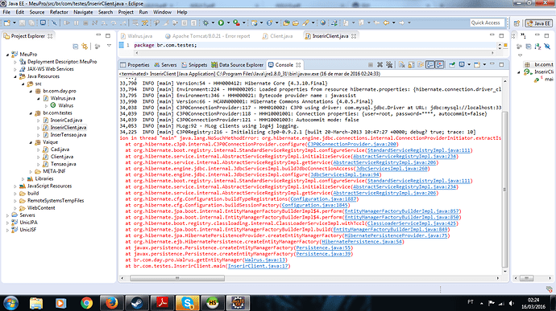Click the Search pencil icon in toolbar
The height and width of the screenshot is (311, 556).
click(x=305, y=23)
